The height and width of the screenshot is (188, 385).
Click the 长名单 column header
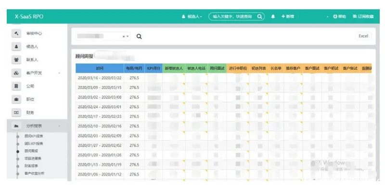coord(276,68)
